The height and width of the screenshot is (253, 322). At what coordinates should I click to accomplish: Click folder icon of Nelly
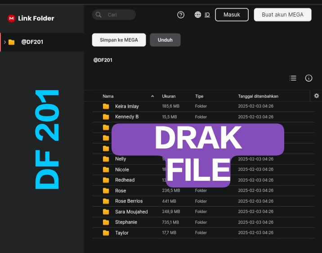tap(106, 159)
